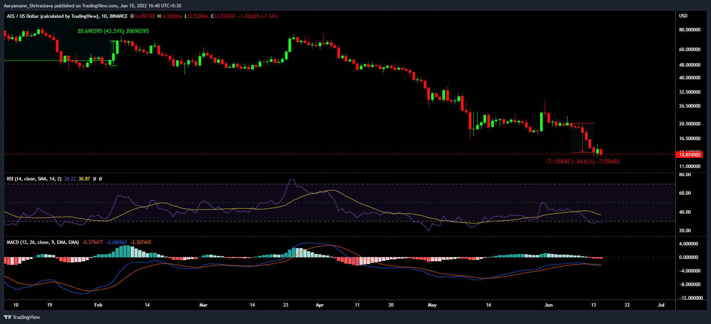Open the MACD (12, 26, close, 9, EMA, EMA) legend
The width and height of the screenshot is (711, 324).
tap(43, 242)
